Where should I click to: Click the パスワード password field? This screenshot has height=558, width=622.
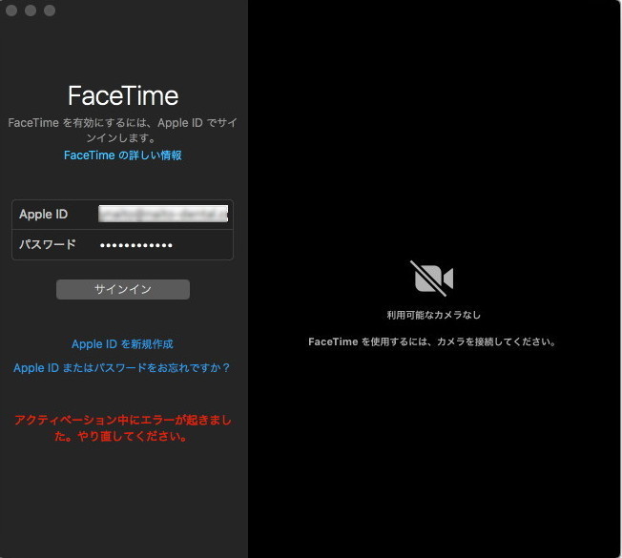163,245
